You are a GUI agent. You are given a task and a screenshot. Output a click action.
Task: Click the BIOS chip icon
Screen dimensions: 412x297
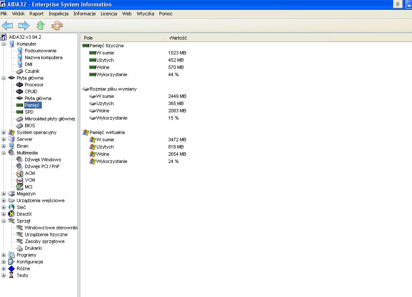point(20,126)
